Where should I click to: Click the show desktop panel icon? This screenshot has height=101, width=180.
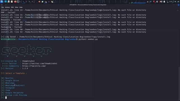pos(5,2)
